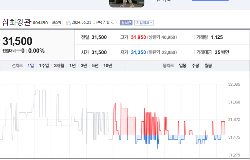Click the high price 31,950
Viewport: 250px width, 160px height.
point(139,37)
